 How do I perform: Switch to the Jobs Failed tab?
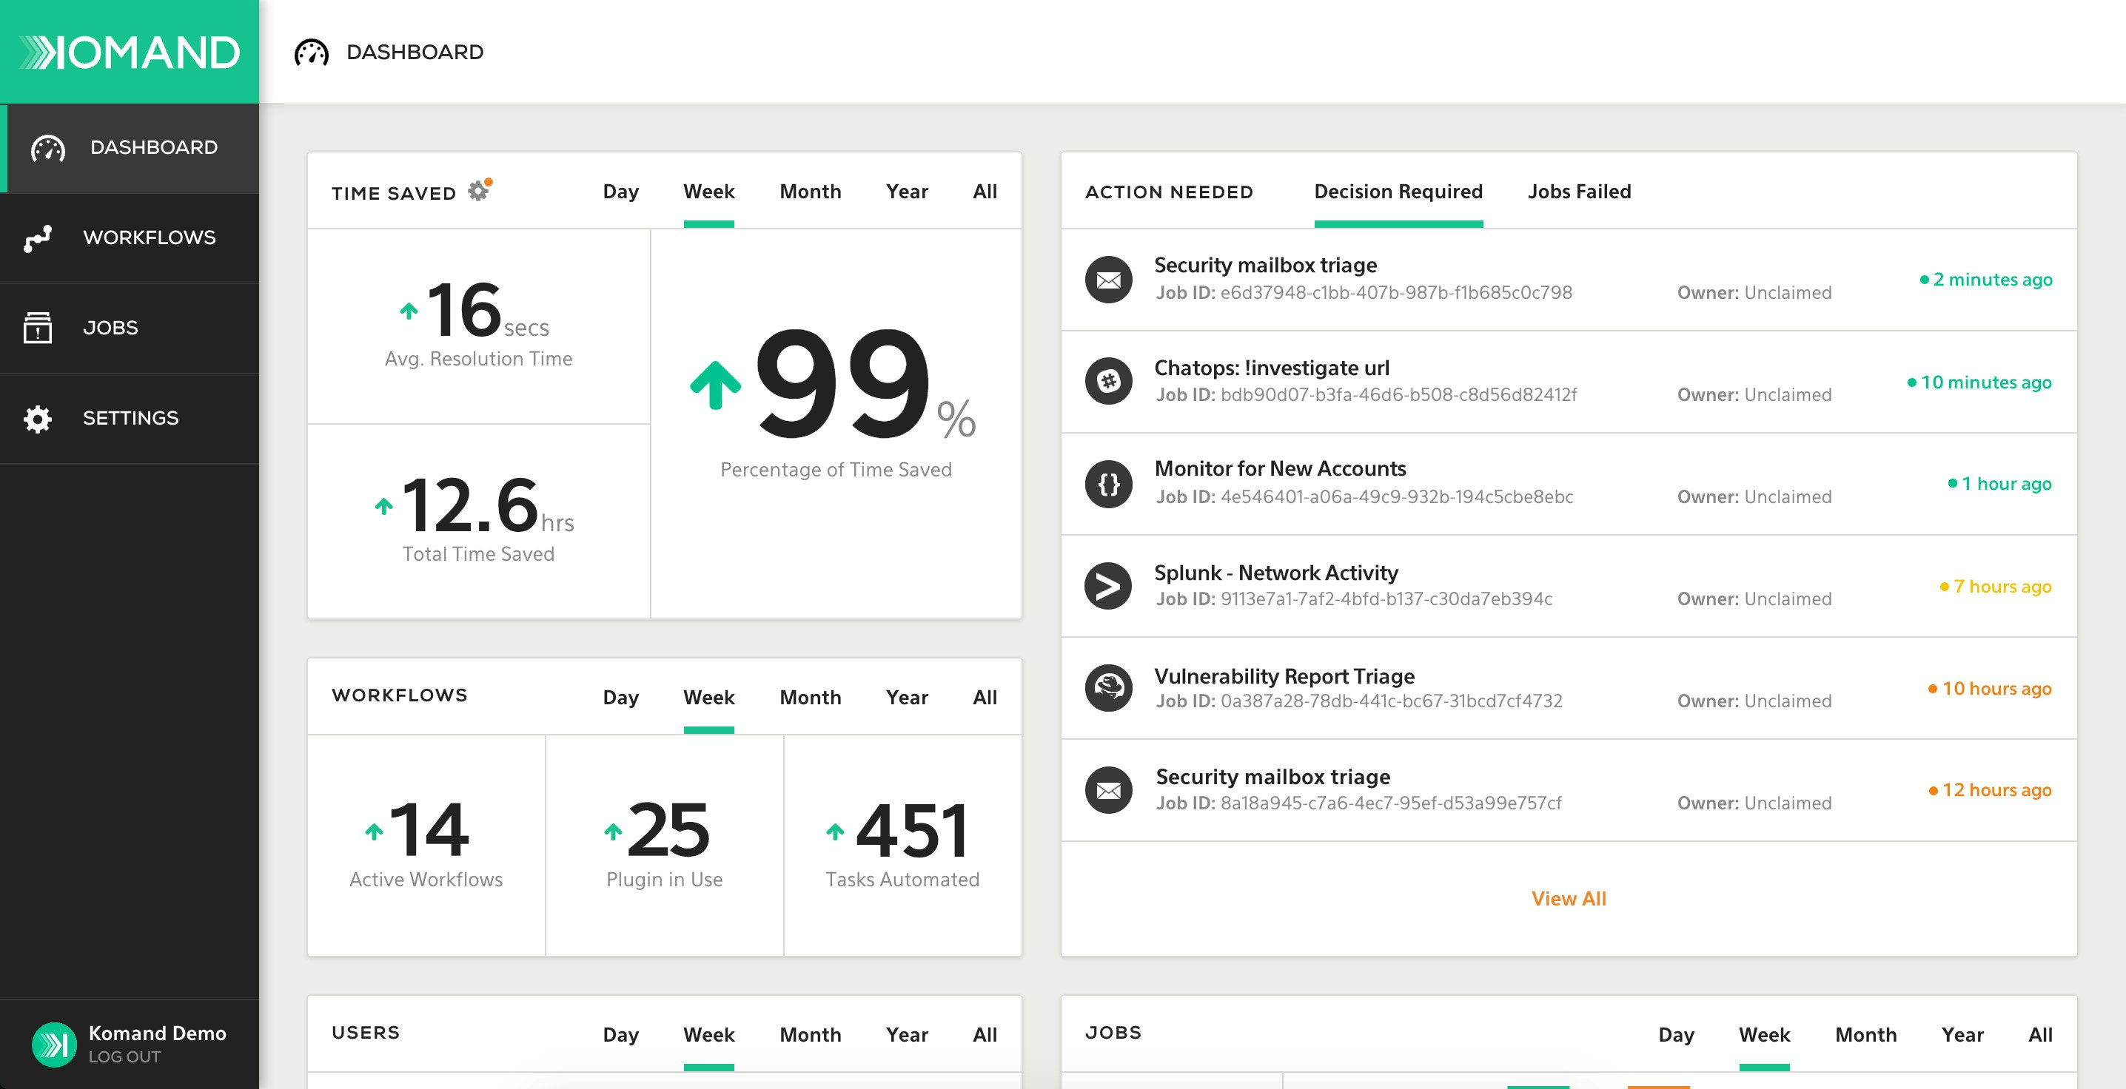coord(1579,192)
